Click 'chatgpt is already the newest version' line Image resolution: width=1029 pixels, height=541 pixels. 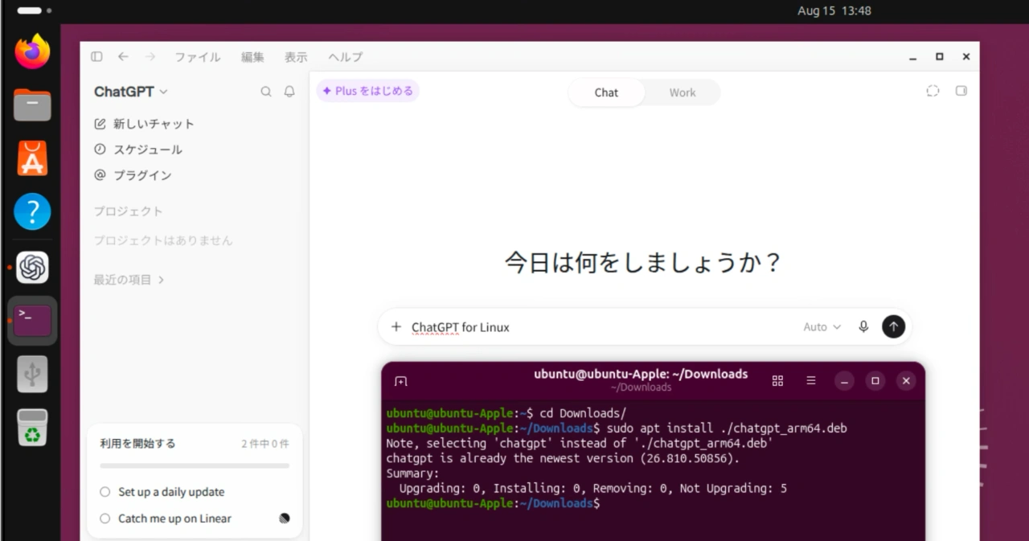pos(563,458)
